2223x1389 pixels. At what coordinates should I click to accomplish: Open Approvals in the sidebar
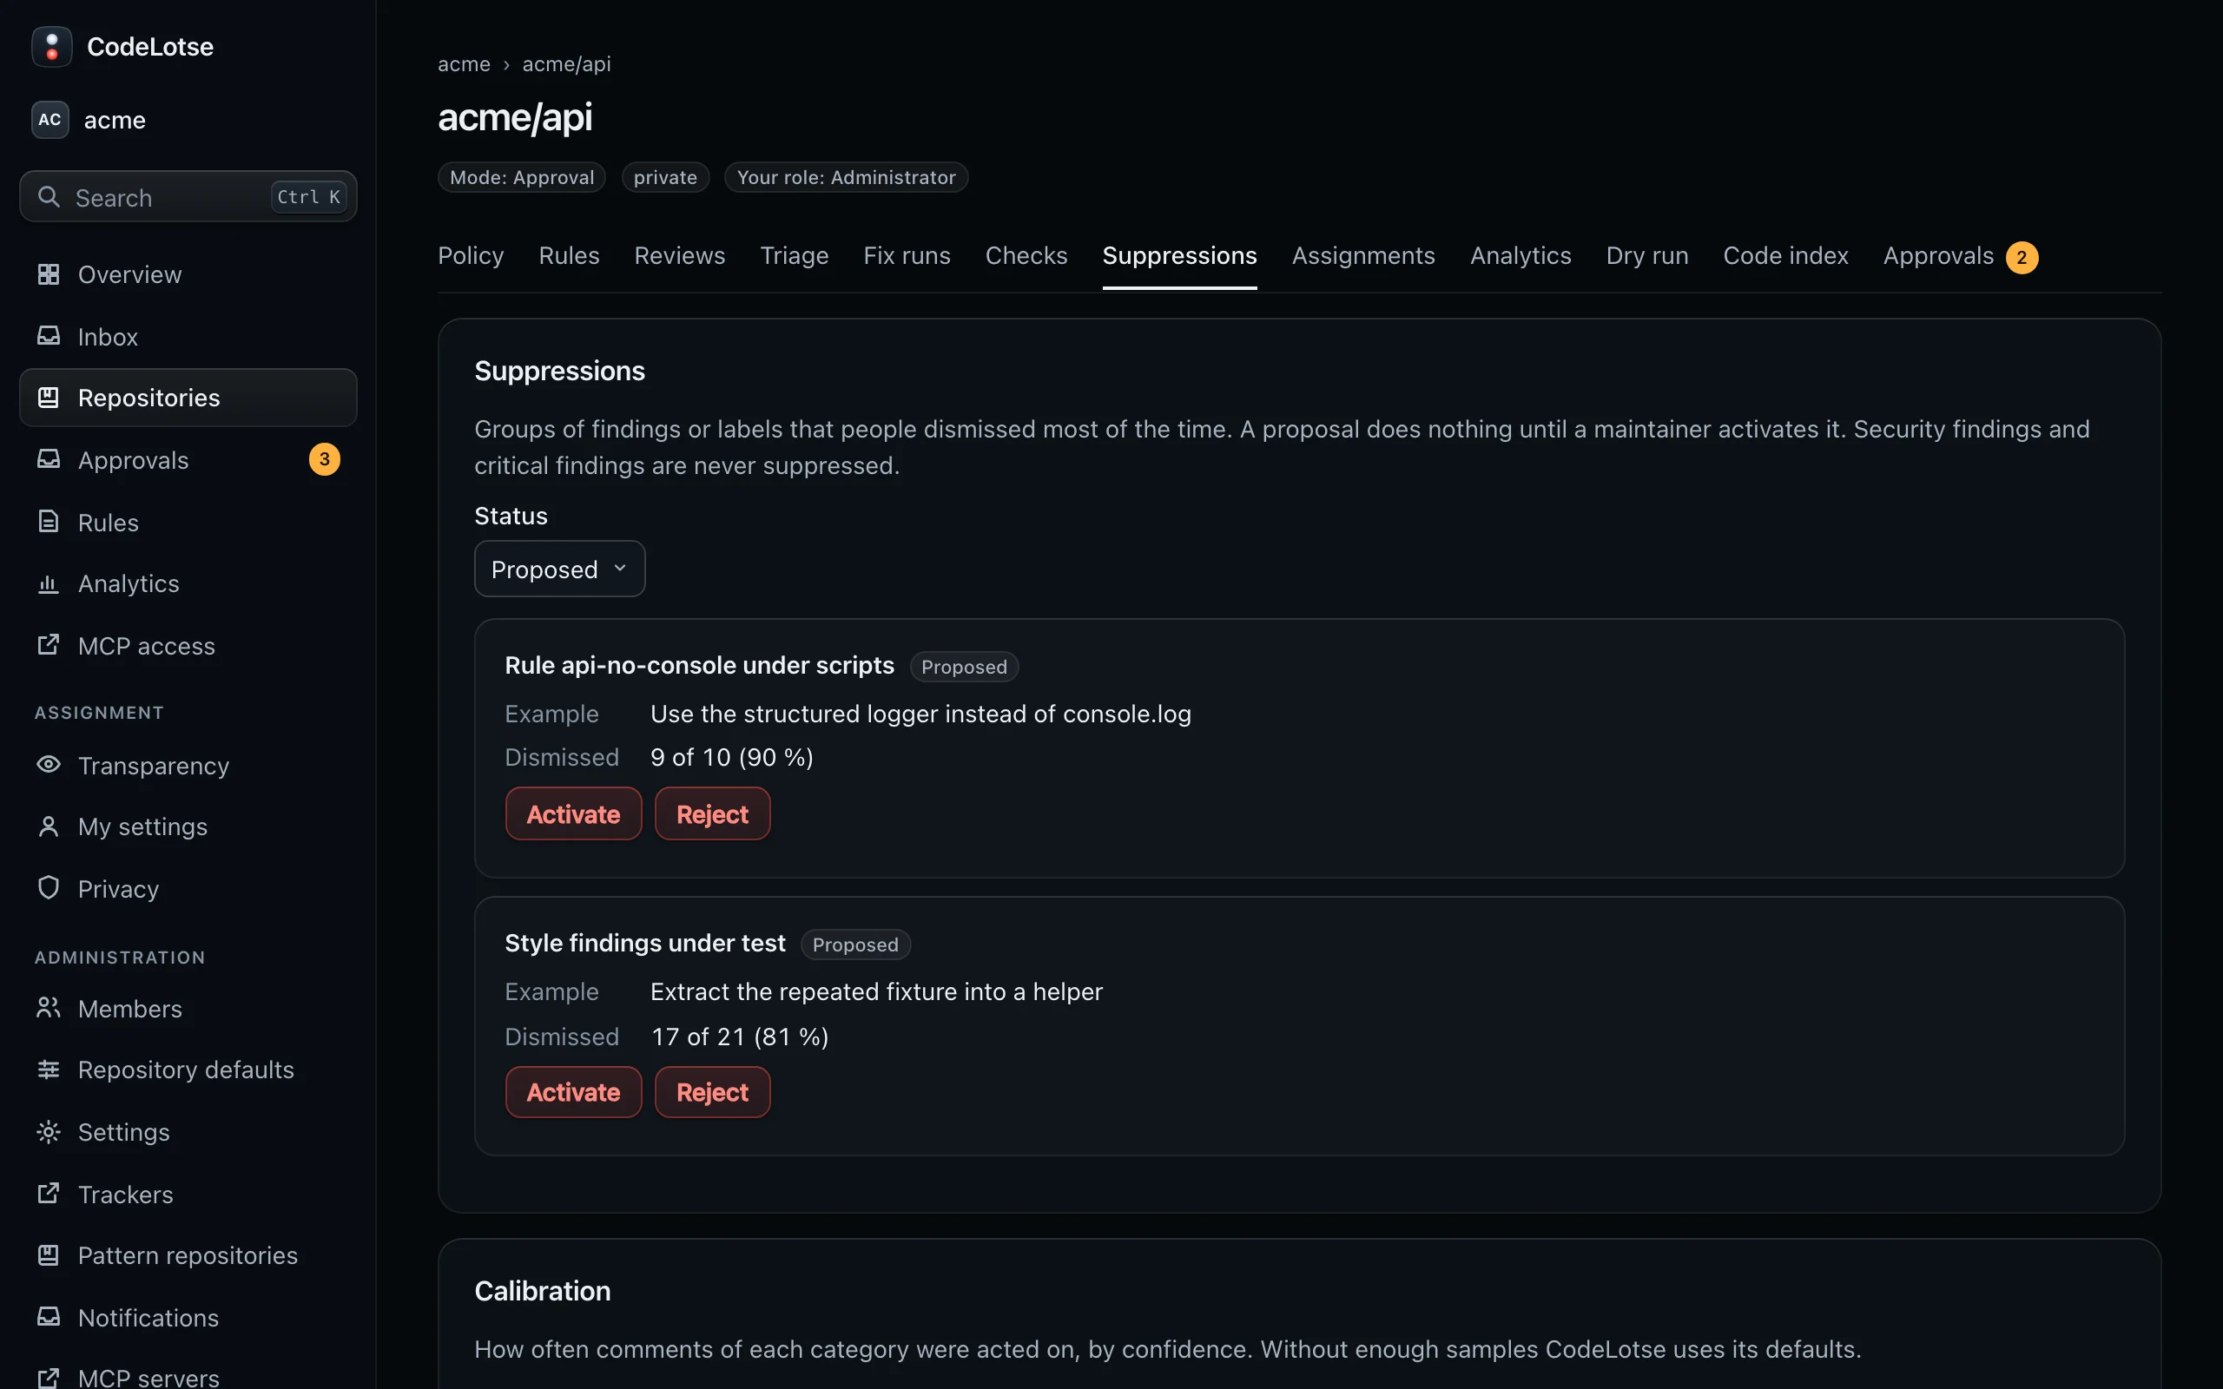pyautogui.click(x=188, y=459)
